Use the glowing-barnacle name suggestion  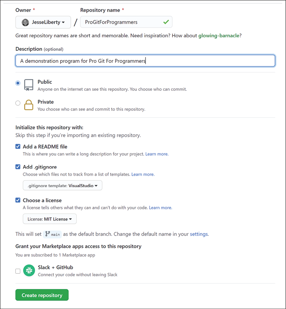coord(219,36)
